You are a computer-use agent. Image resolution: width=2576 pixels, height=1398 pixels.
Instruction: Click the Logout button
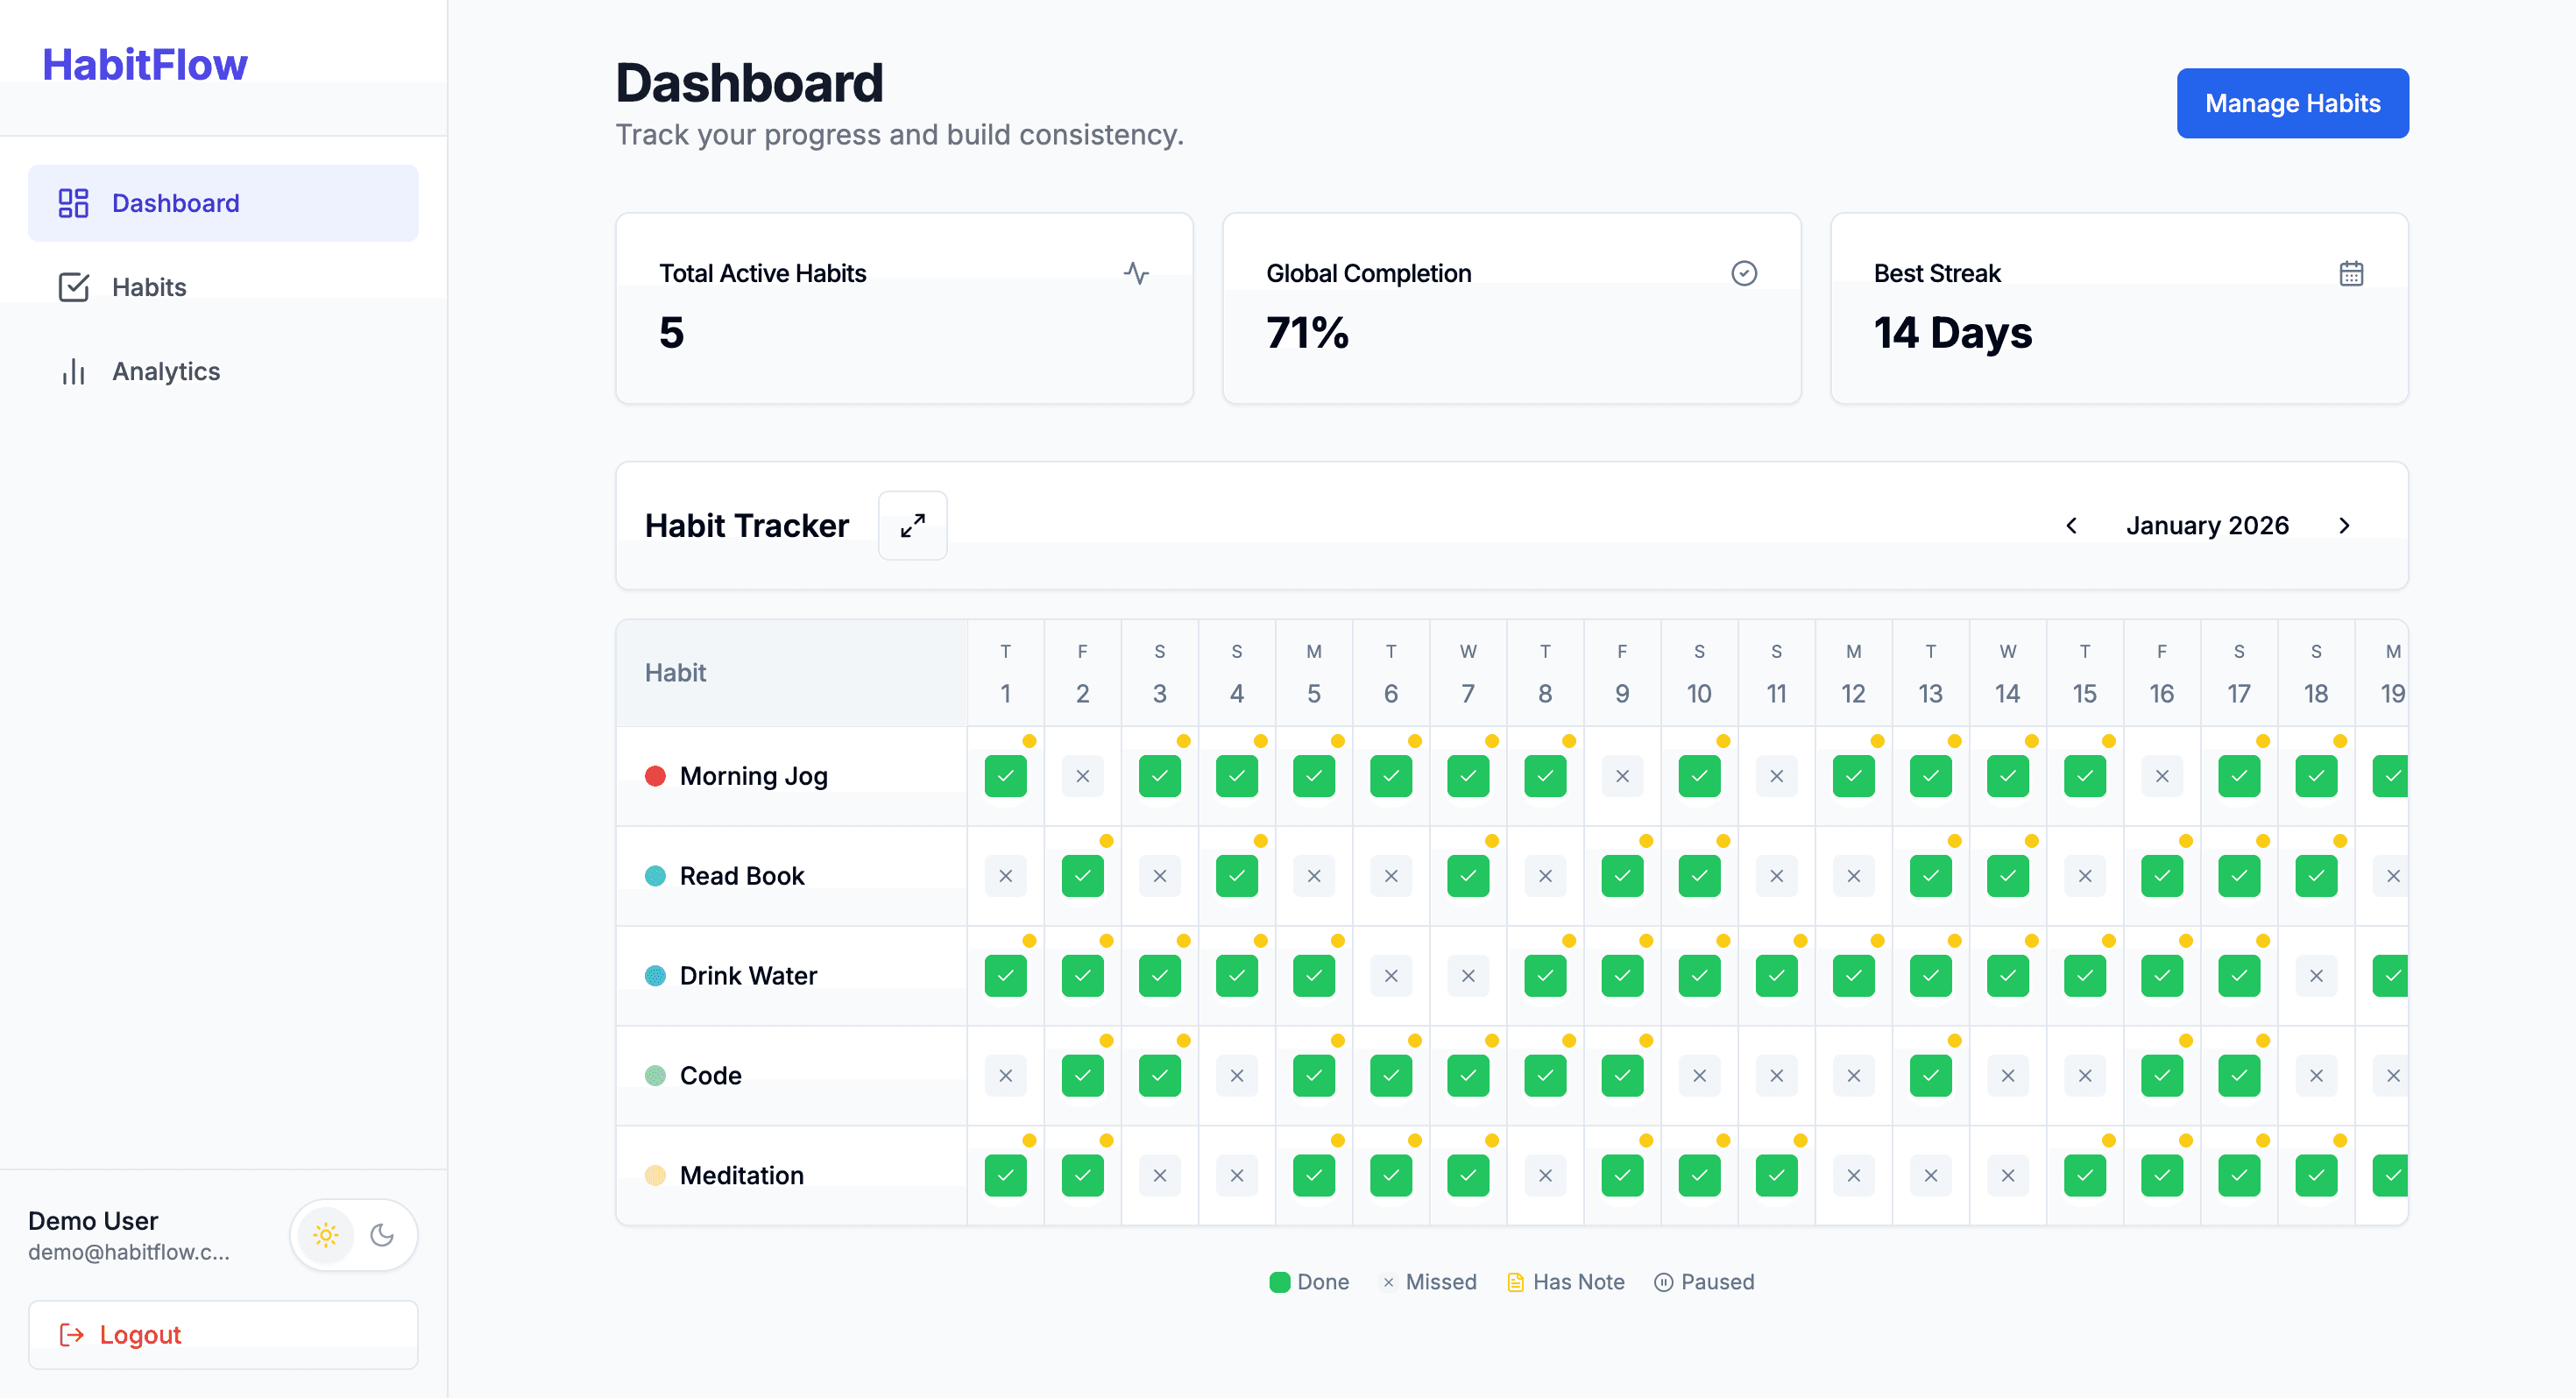140,1334
